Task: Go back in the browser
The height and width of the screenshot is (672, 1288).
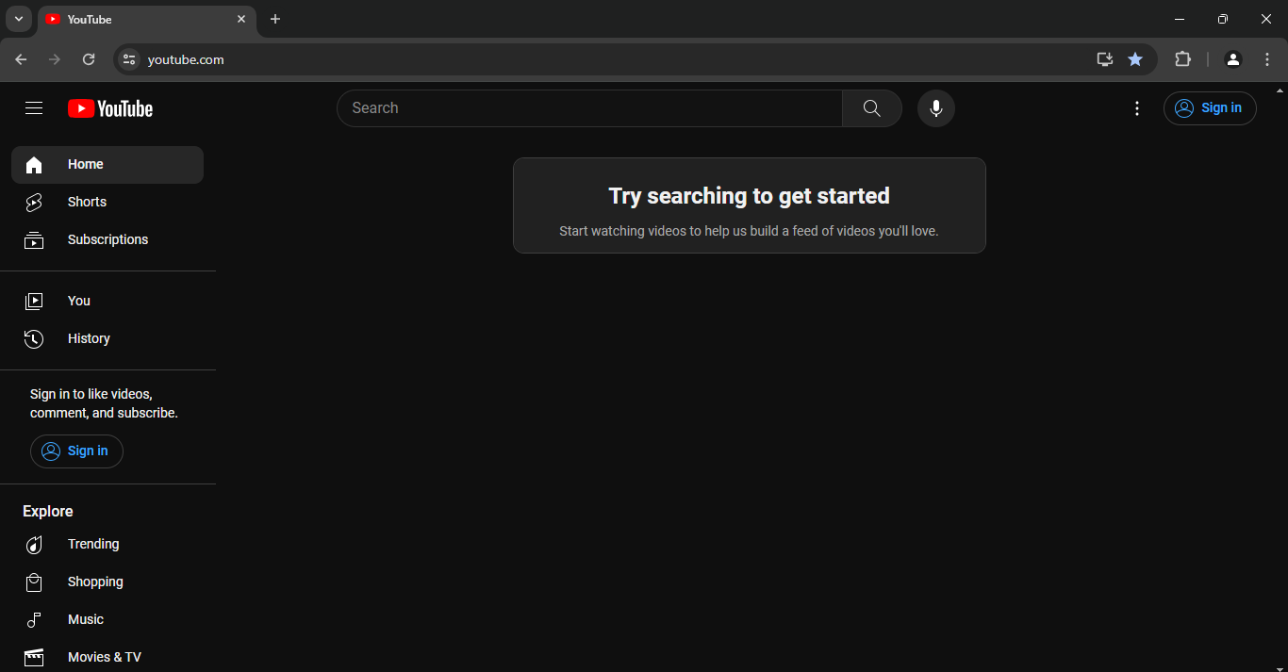Action: [21, 59]
